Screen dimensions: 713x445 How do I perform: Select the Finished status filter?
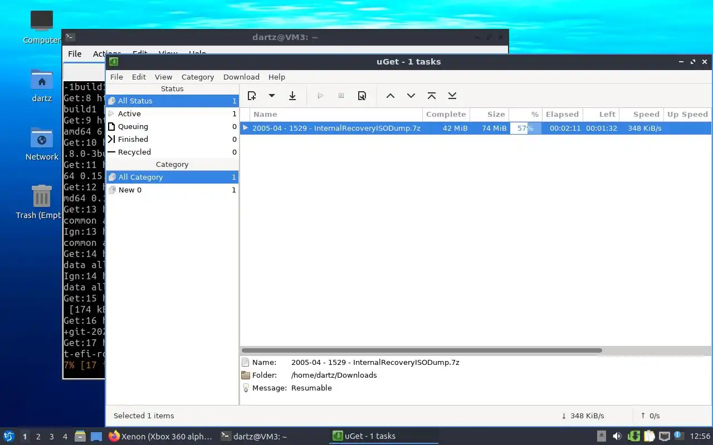(172, 139)
